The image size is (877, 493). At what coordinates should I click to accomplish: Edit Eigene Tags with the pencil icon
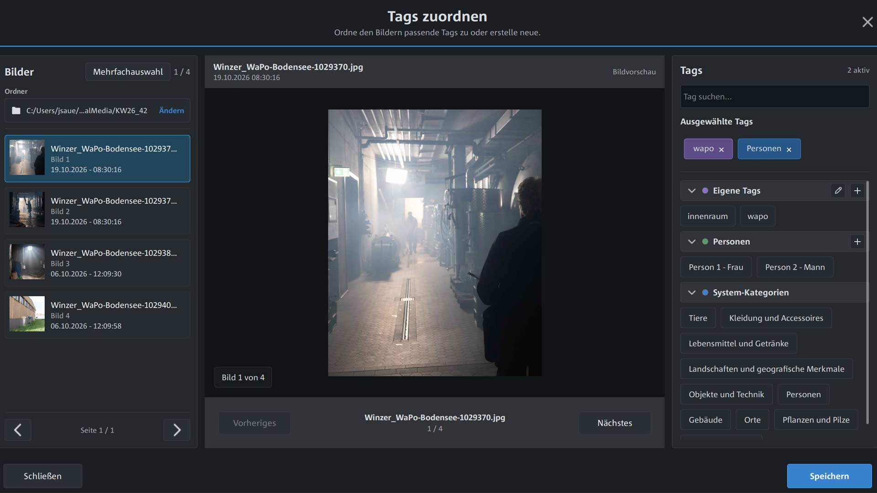tap(838, 190)
